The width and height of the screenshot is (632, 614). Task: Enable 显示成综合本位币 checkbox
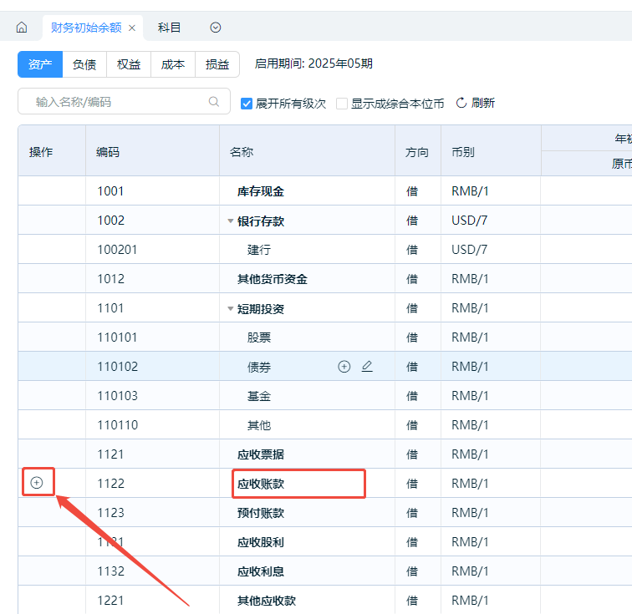tap(342, 104)
